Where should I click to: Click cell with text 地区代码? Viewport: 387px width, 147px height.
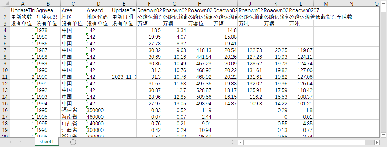(x=98, y=17)
